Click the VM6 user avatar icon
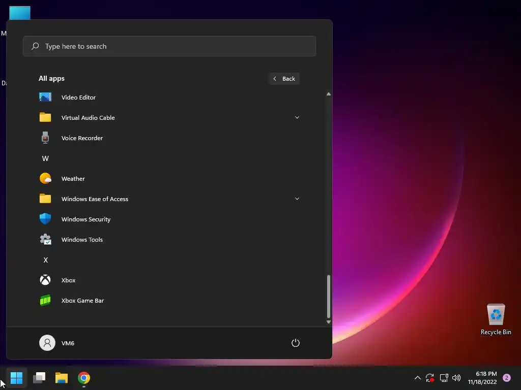521x390 pixels. [x=47, y=343]
